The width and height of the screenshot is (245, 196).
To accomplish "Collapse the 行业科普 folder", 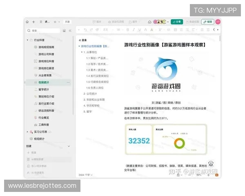I will 27,40.
